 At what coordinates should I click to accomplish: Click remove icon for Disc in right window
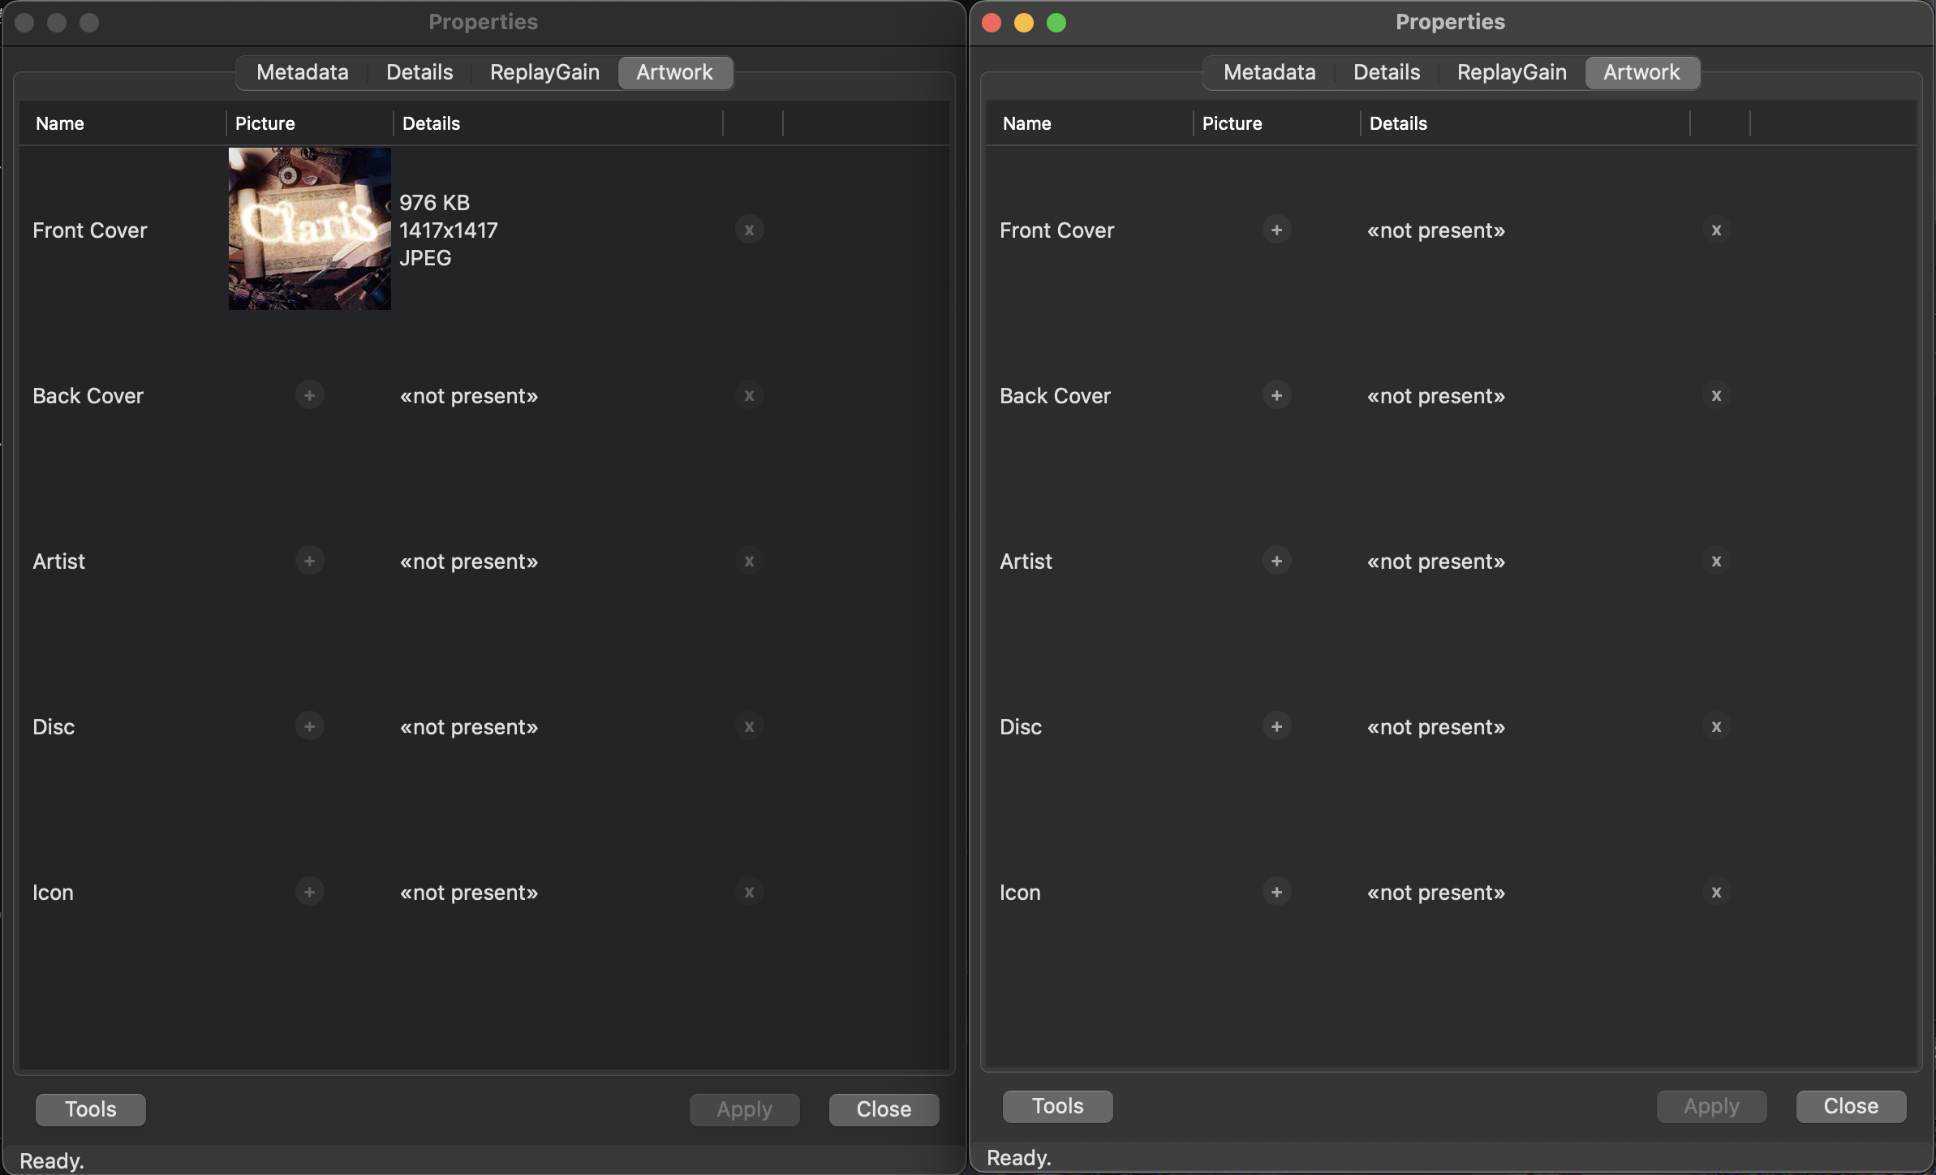1716,726
